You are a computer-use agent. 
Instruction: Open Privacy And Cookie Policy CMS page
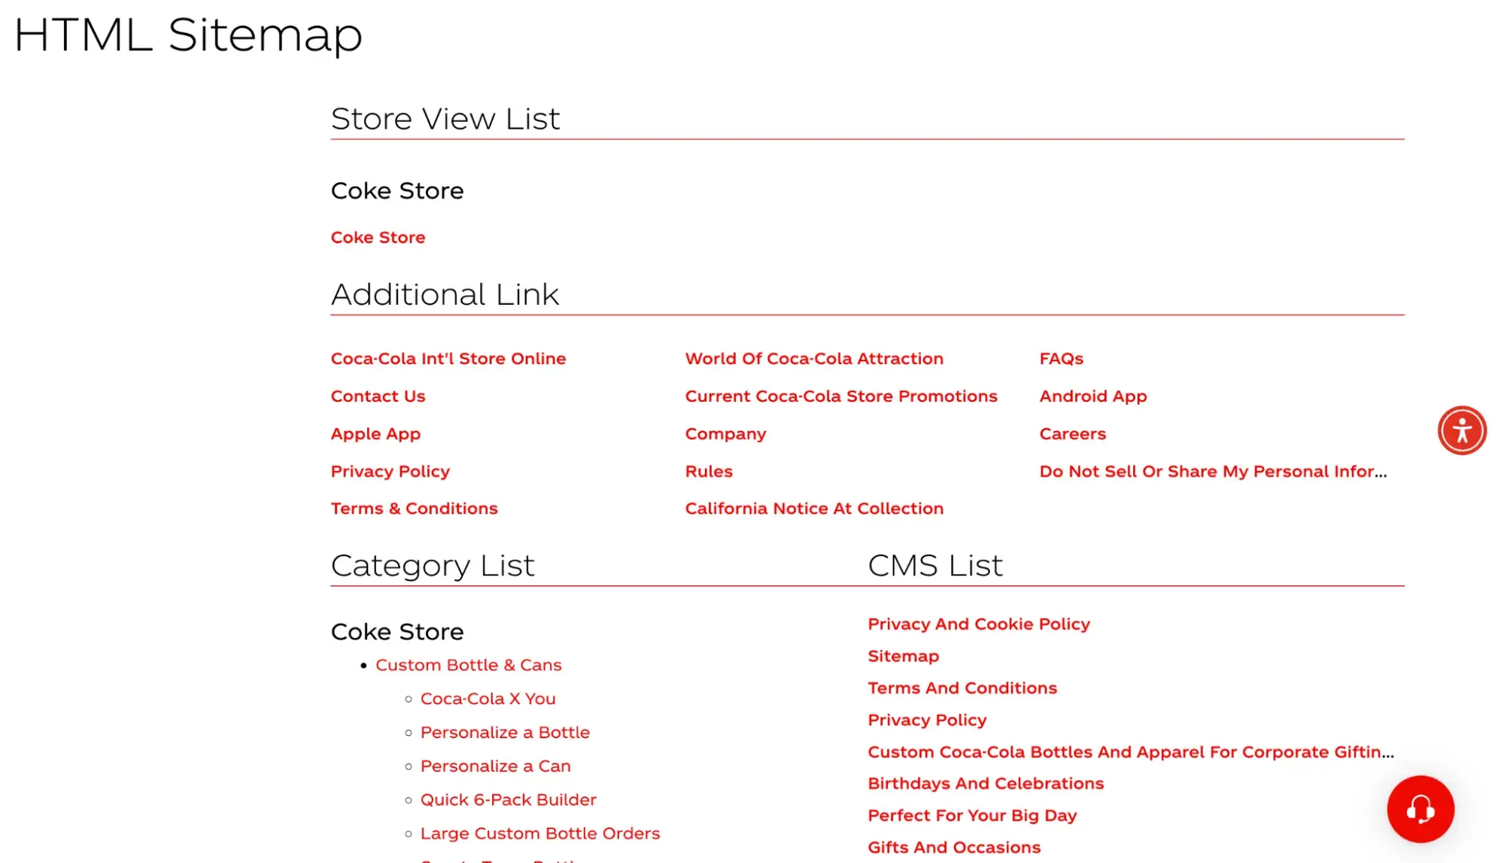tap(978, 624)
